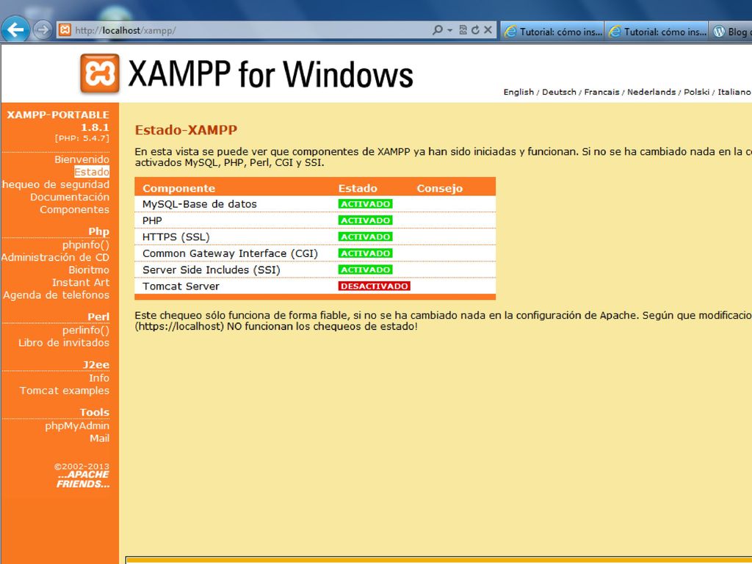Open the address bar dropdown arrow

coord(450,30)
